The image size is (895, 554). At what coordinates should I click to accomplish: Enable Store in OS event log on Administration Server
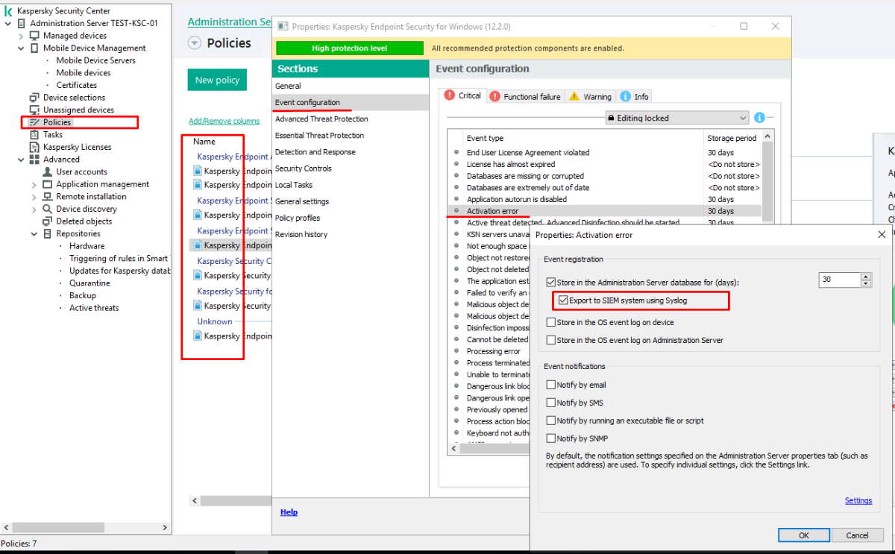tap(550, 340)
